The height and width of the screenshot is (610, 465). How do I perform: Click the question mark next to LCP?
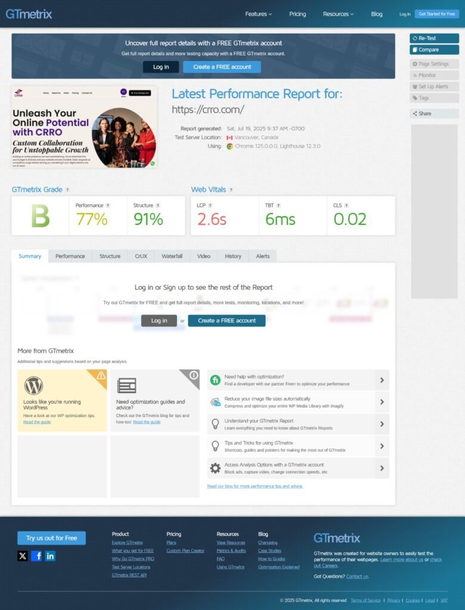[x=210, y=206]
